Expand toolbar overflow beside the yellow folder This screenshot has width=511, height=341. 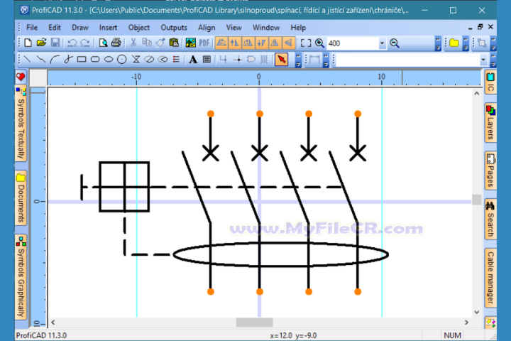coord(466,43)
